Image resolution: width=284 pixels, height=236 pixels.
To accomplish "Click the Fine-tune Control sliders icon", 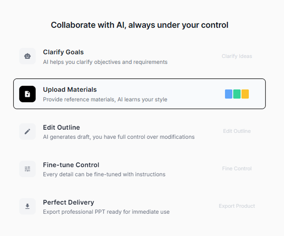I will [27, 169].
